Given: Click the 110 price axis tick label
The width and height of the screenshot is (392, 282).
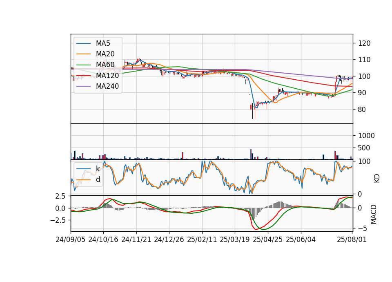Looking at the screenshot, I should point(364,60).
